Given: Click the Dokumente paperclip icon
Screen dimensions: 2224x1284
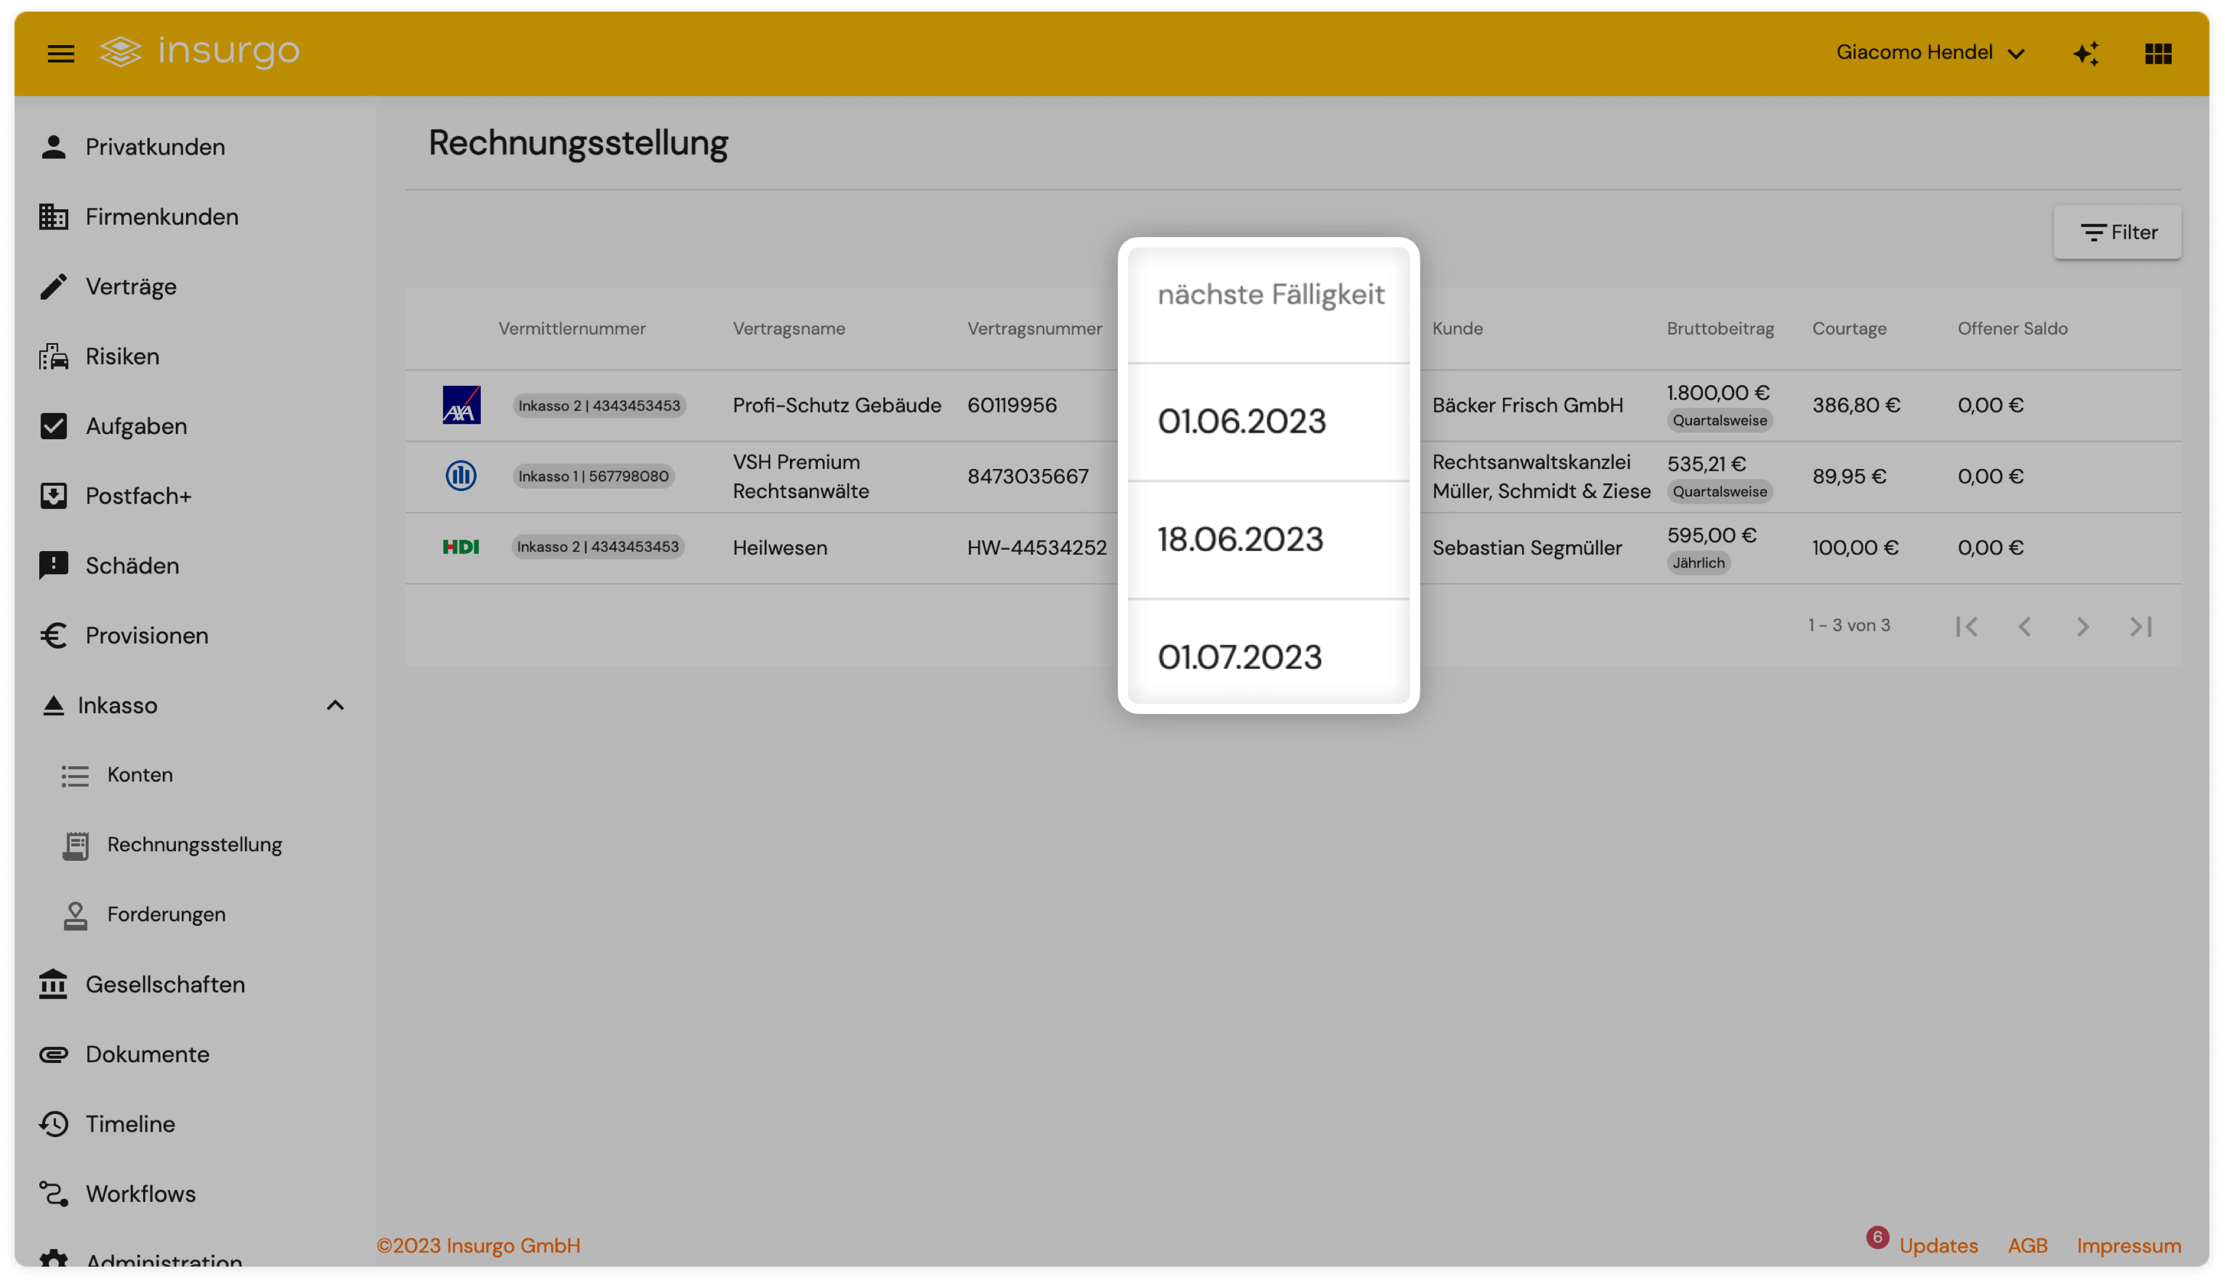Looking at the screenshot, I should (x=53, y=1054).
